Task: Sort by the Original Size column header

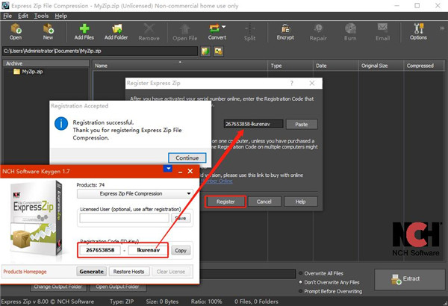Action: (x=381, y=66)
